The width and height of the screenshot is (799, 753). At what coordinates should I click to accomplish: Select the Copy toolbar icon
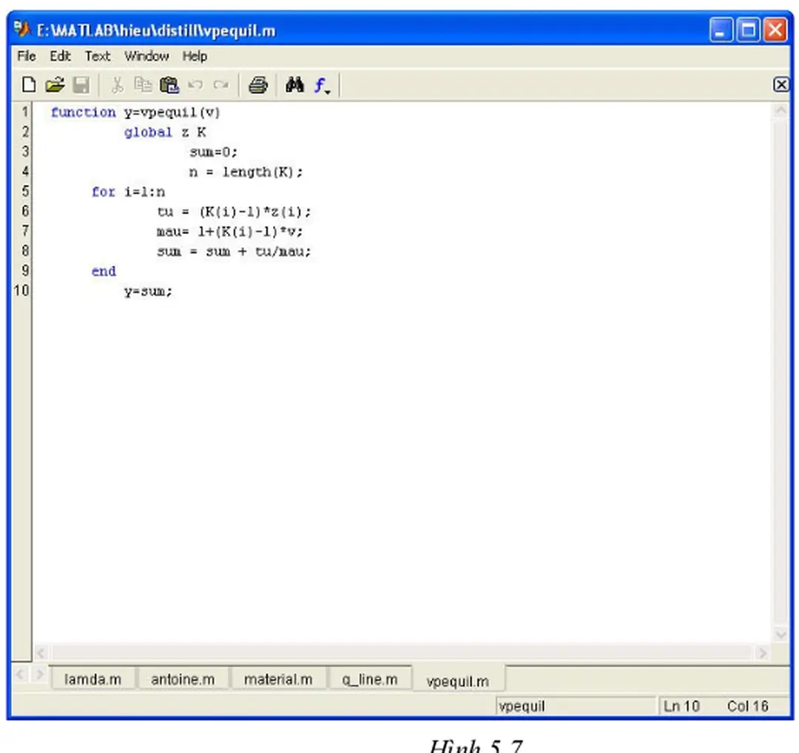(143, 84)
